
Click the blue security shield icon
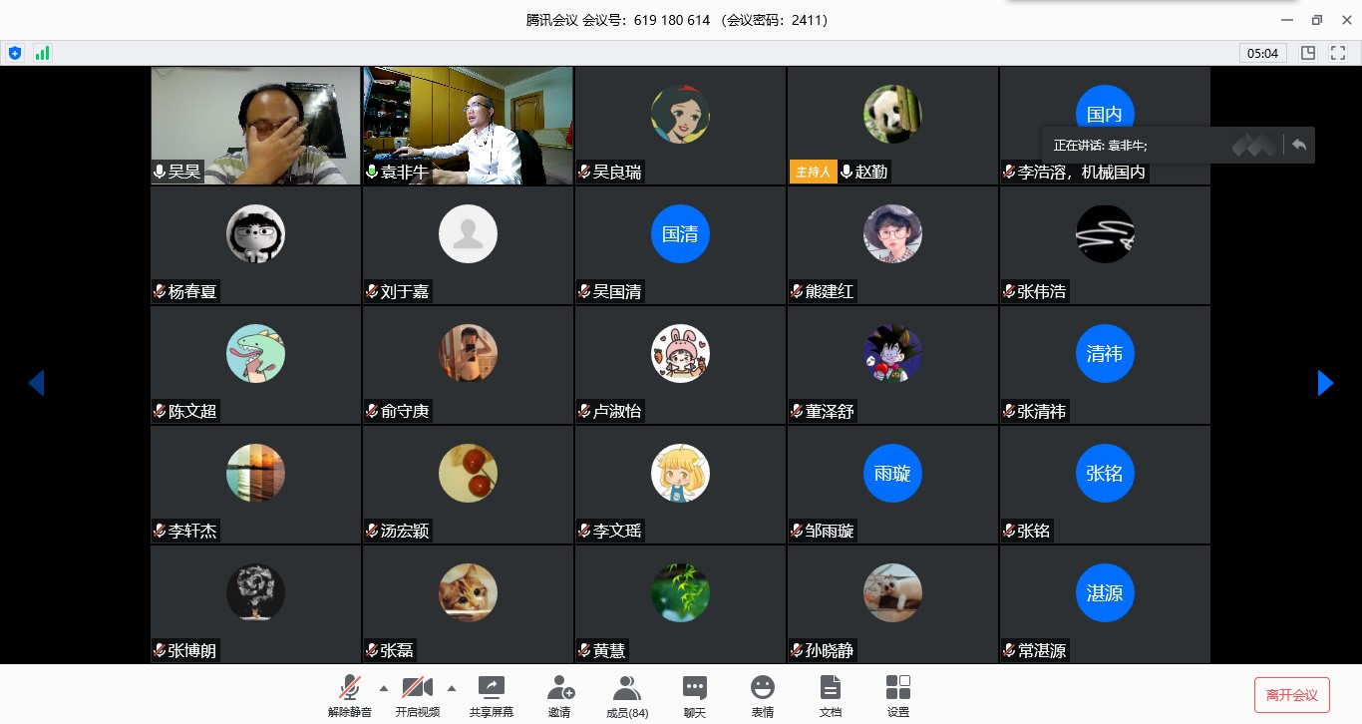pos(14,53)
